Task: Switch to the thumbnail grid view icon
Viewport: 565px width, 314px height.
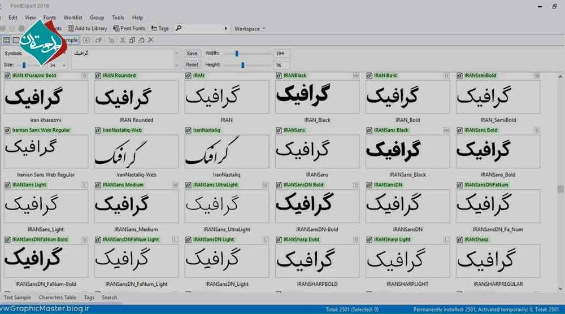Action: 6,40
